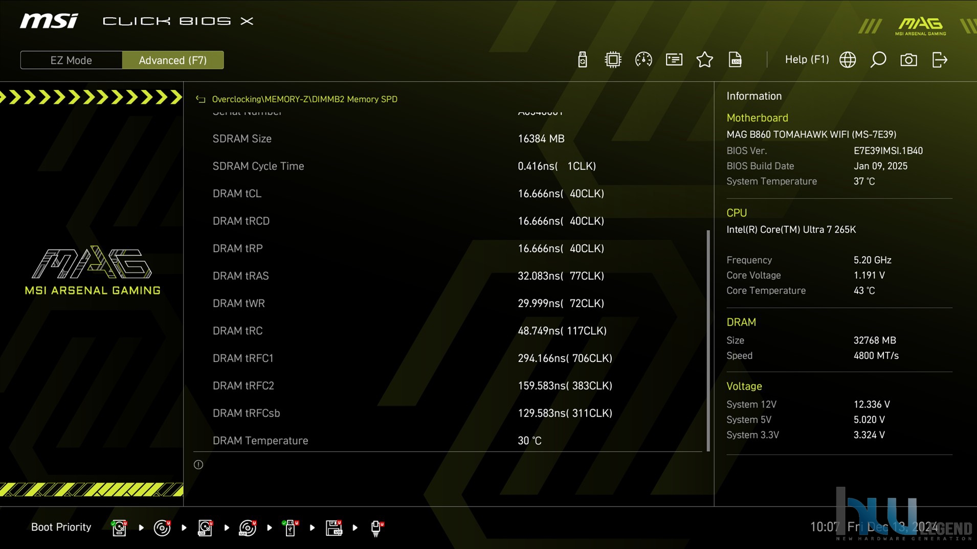Click the 16384 MB value

coord(541,139)
